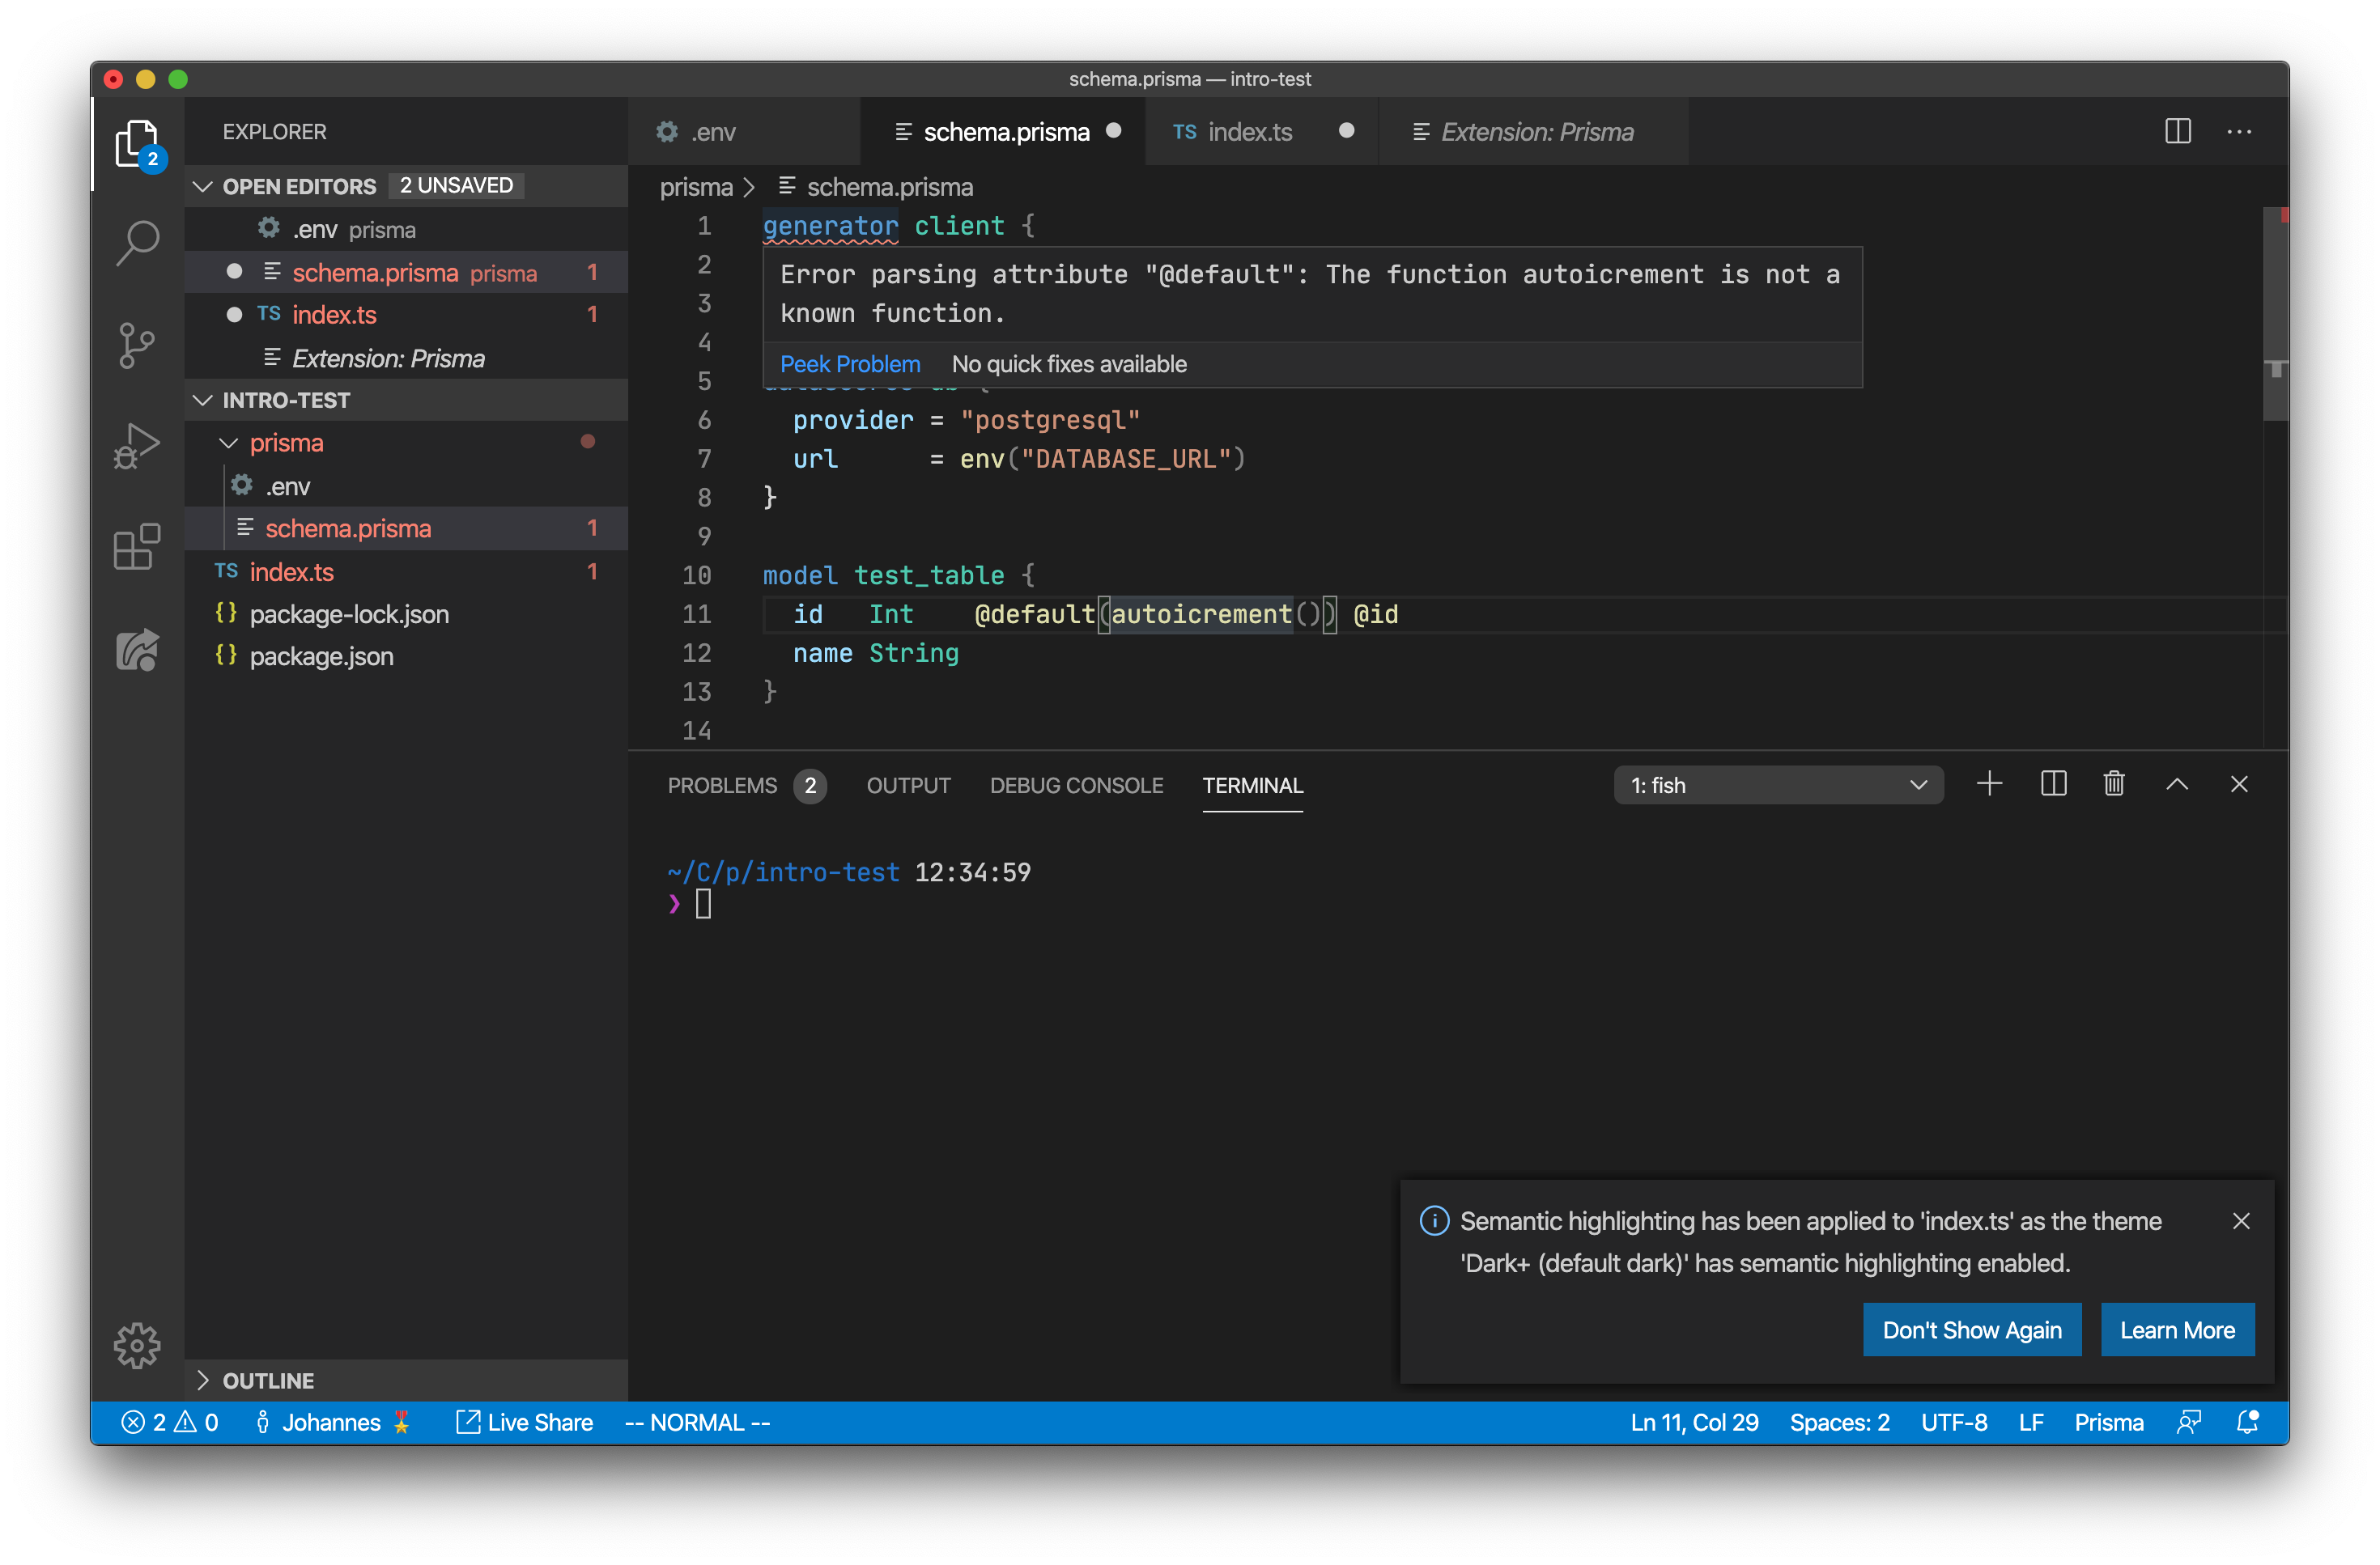Click the Don't Show Again button
Viewport: 2380px width, 1565px height.
(1971, 1330)
